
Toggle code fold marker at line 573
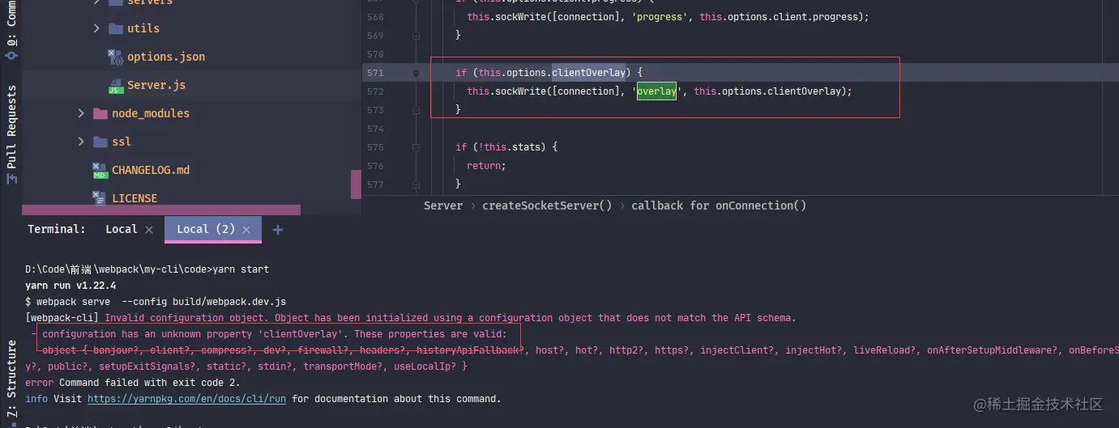(416, 110)
